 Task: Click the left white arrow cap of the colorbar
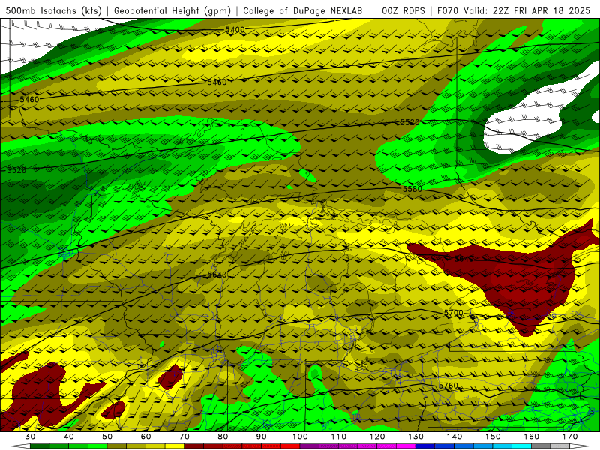(x=20, y=446)
